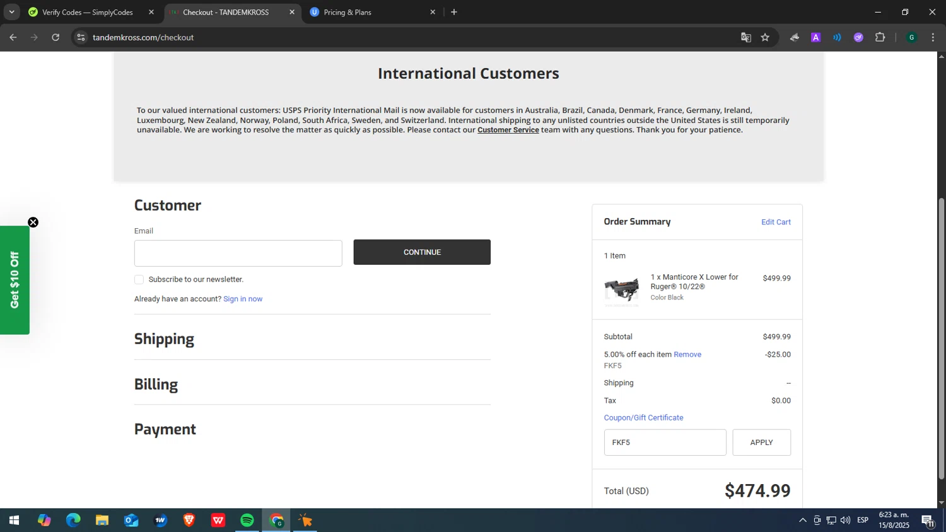Click the -$25.00 discount amount

click(778, 354)
